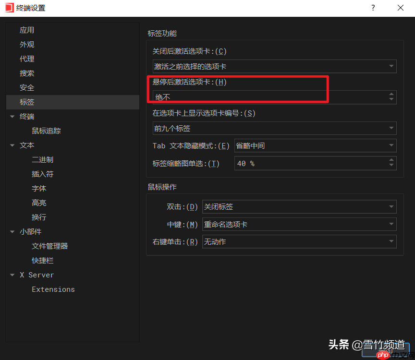The width and height of the screenshot is (415, 360).
Task: Open the 高亮 settings page
Action: click(39, 203)
